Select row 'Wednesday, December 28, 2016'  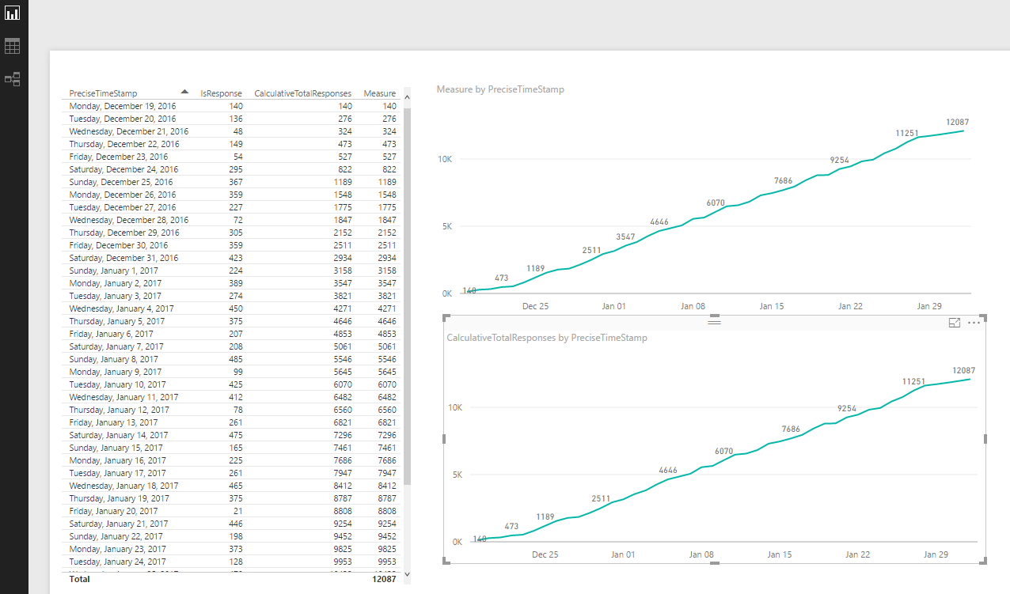[233, 220]
